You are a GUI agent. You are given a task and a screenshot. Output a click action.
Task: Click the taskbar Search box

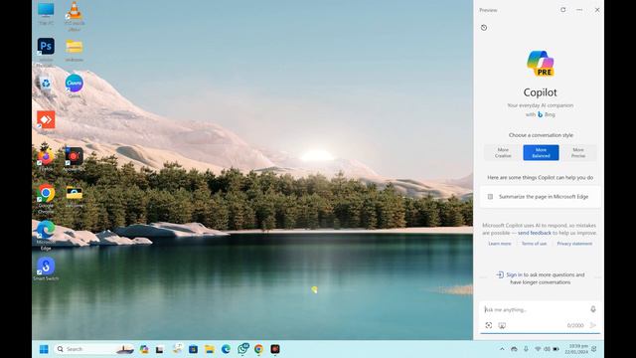click(x=93, y=349)
